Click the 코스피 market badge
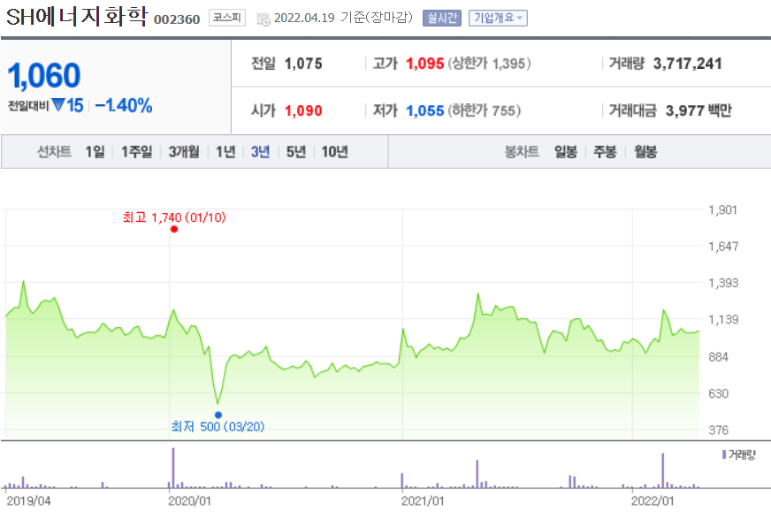The width and height of the screenshot is (771, 517). coord(226,18)
